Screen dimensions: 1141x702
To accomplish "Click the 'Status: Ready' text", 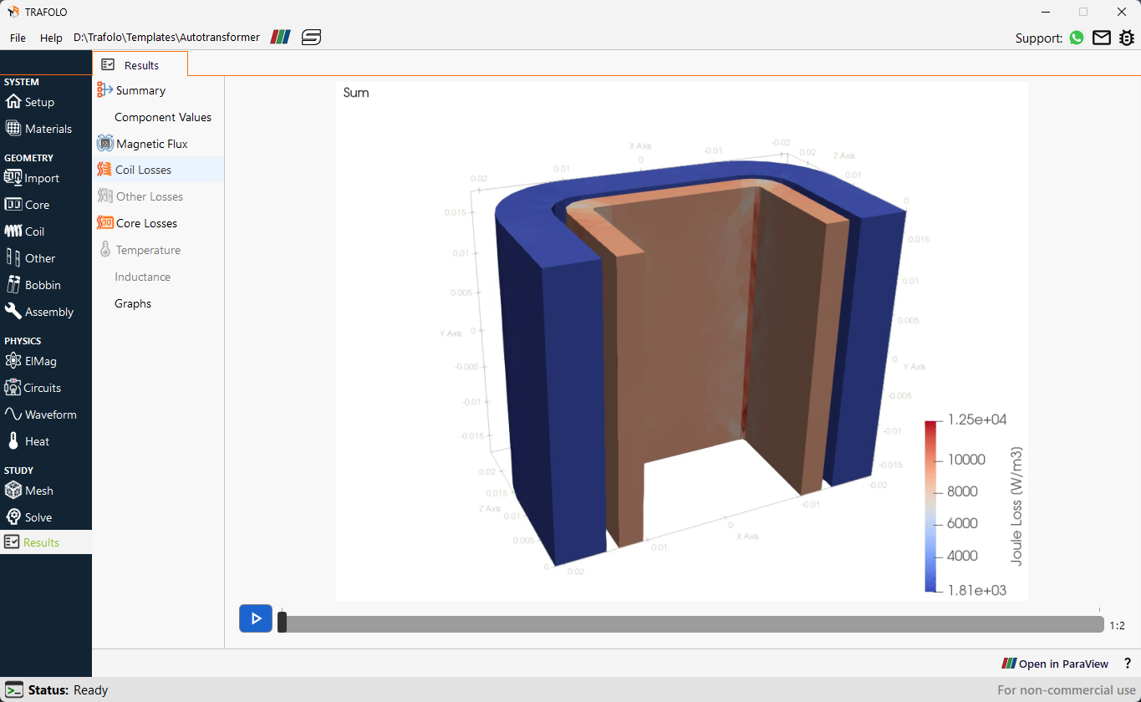I will [x=68, y=690].
